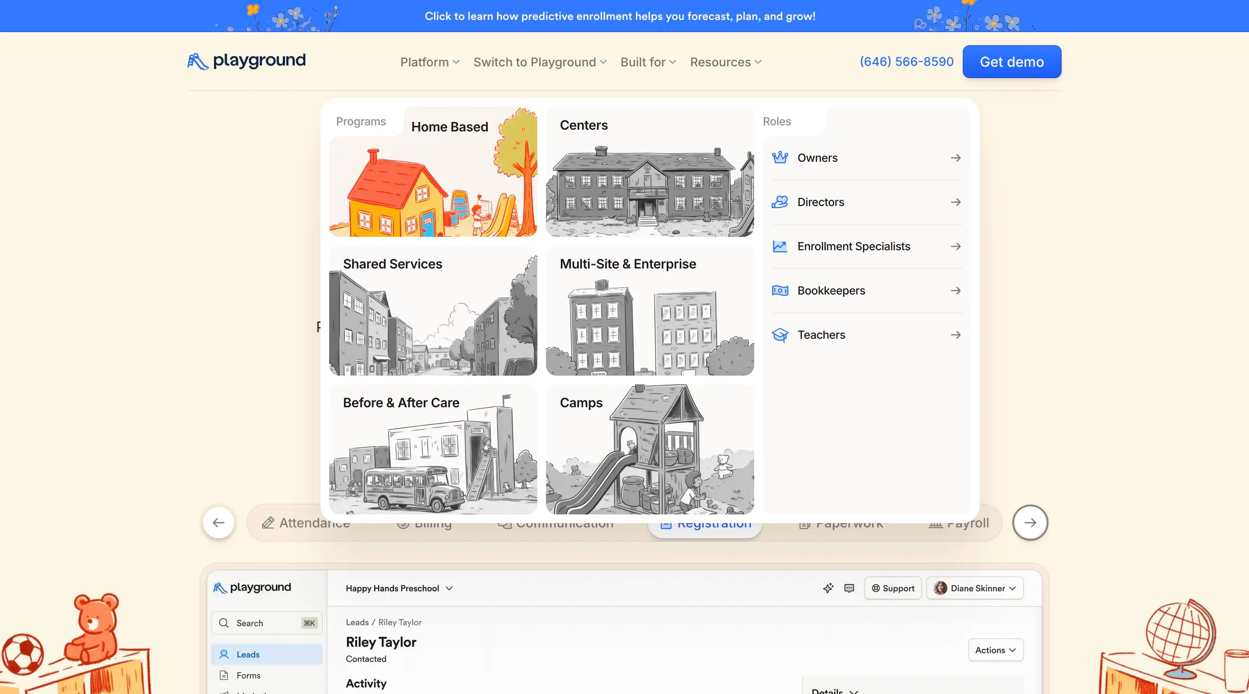1249x694 pixels.
Task: Click the playground logo in app sidebar
Action: (252, 587)
